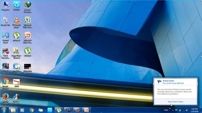Image resolution: width=202 pixels, height=113 pixels.
Task: Open the Windows Start menu
Action: click(x=4, y=110)
